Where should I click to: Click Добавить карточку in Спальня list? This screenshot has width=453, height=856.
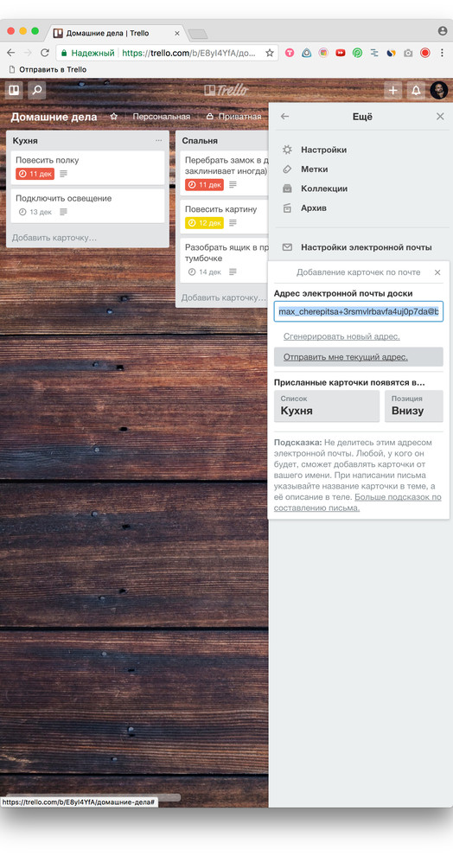coord(224,297)
